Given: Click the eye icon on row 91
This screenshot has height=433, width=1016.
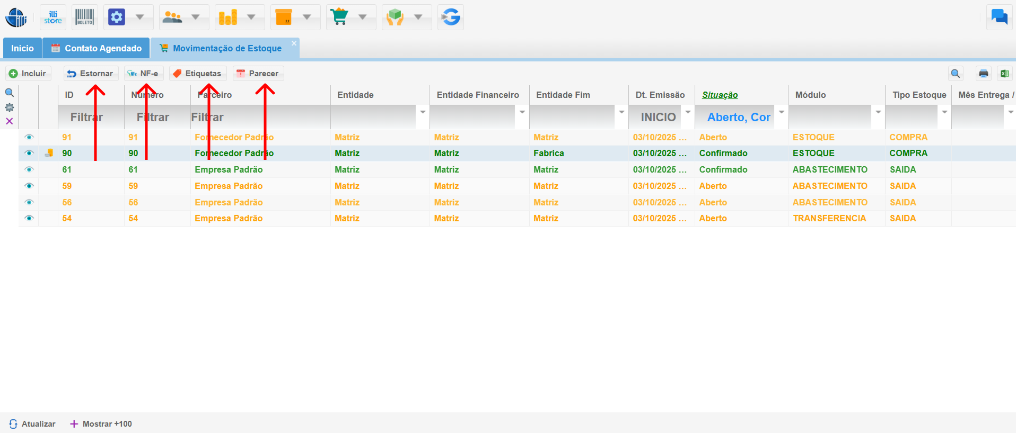Looking at the screenshot, I should [29, 137].
